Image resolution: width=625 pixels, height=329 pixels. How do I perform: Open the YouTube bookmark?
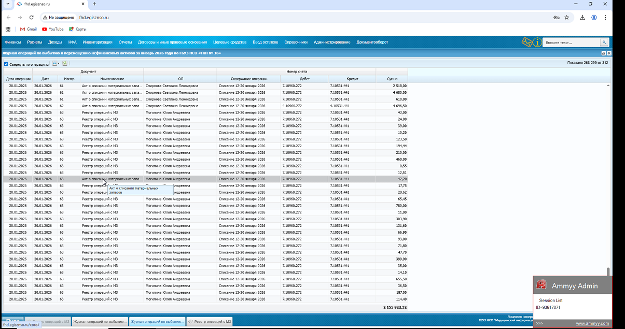[52, 29]
